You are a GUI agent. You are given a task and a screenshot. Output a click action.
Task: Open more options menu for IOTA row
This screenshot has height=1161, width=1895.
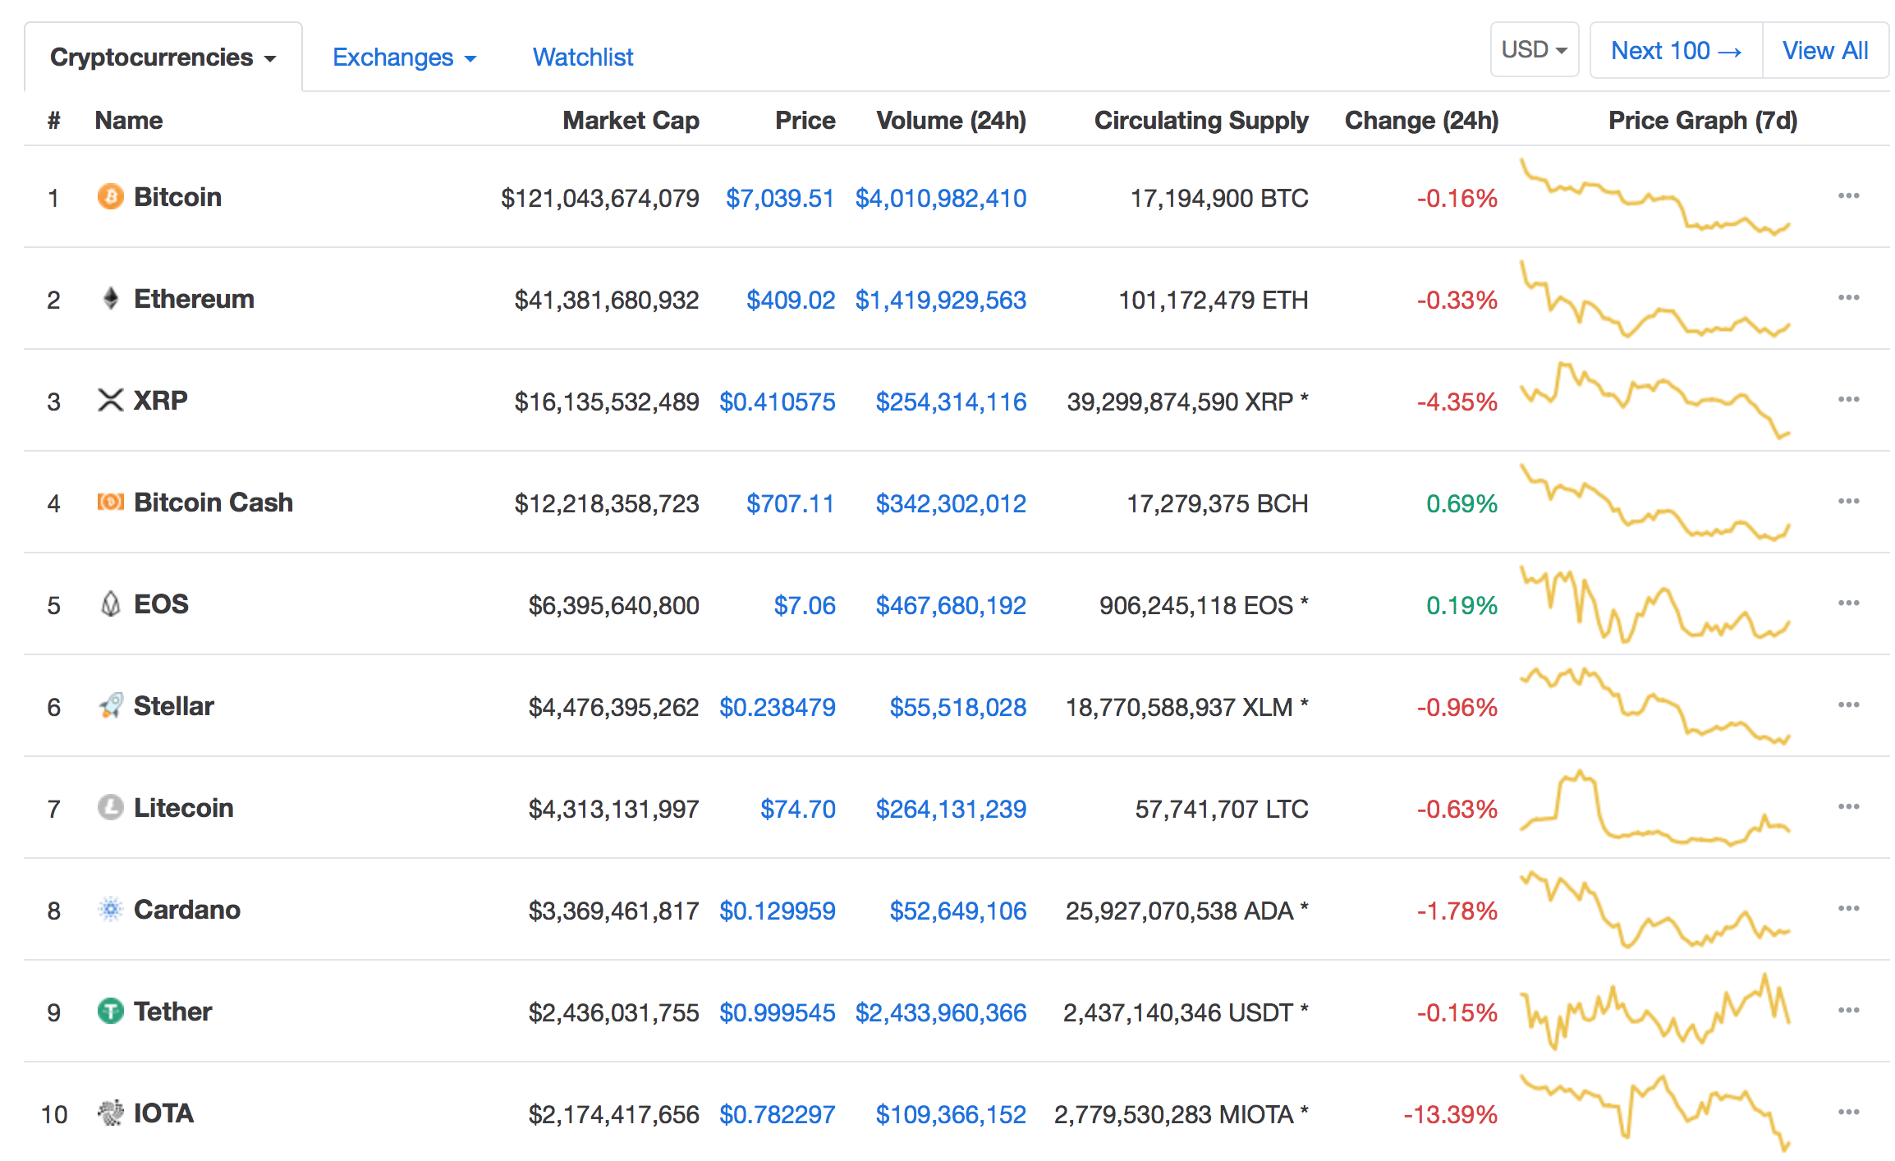tap(1848, 1112)
